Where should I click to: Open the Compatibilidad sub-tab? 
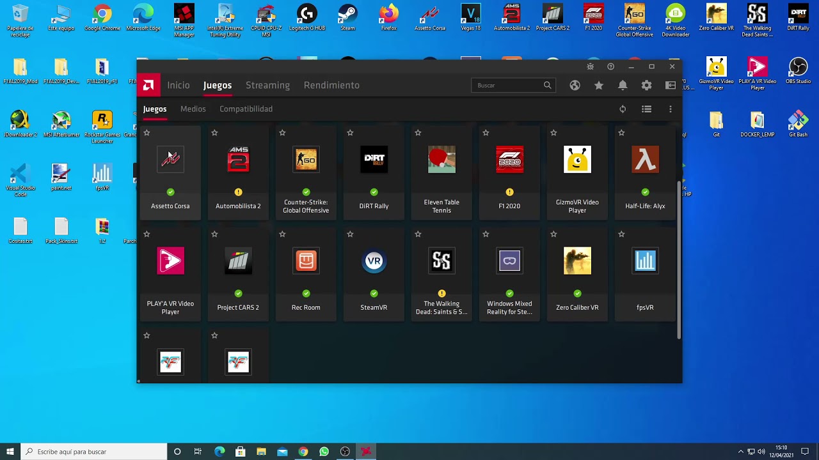[x=246, y=109]
